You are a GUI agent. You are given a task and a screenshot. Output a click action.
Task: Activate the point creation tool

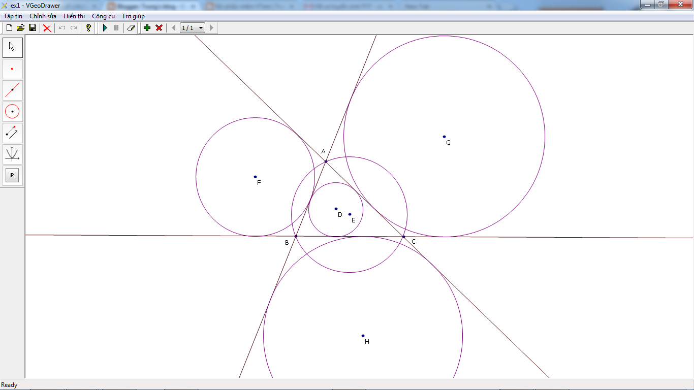coord(12,69)
